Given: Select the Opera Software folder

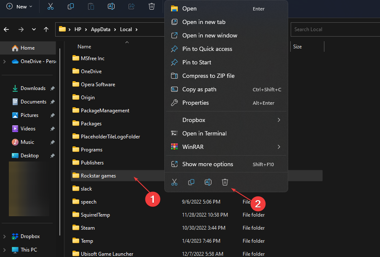Looking at the screenshot, I should [94, 85].
